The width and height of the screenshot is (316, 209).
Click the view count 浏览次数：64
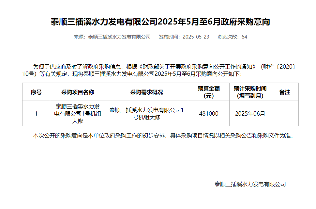click(232, 37)
